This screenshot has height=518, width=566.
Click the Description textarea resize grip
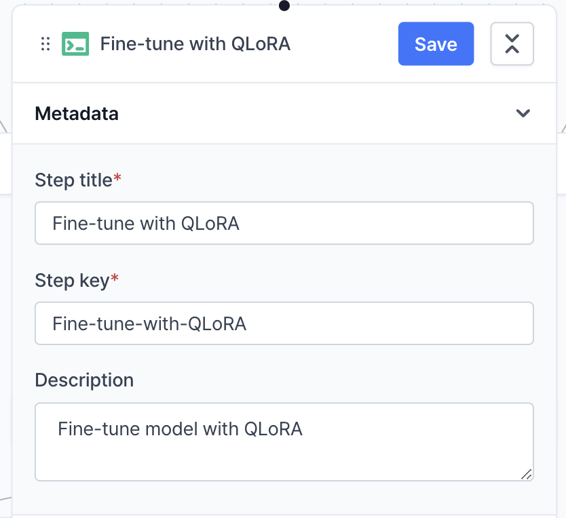pos(526,474)
